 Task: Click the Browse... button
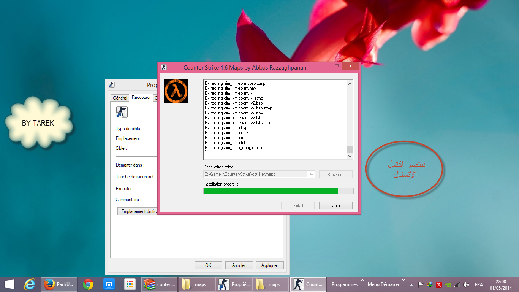(x=336, y=174)
